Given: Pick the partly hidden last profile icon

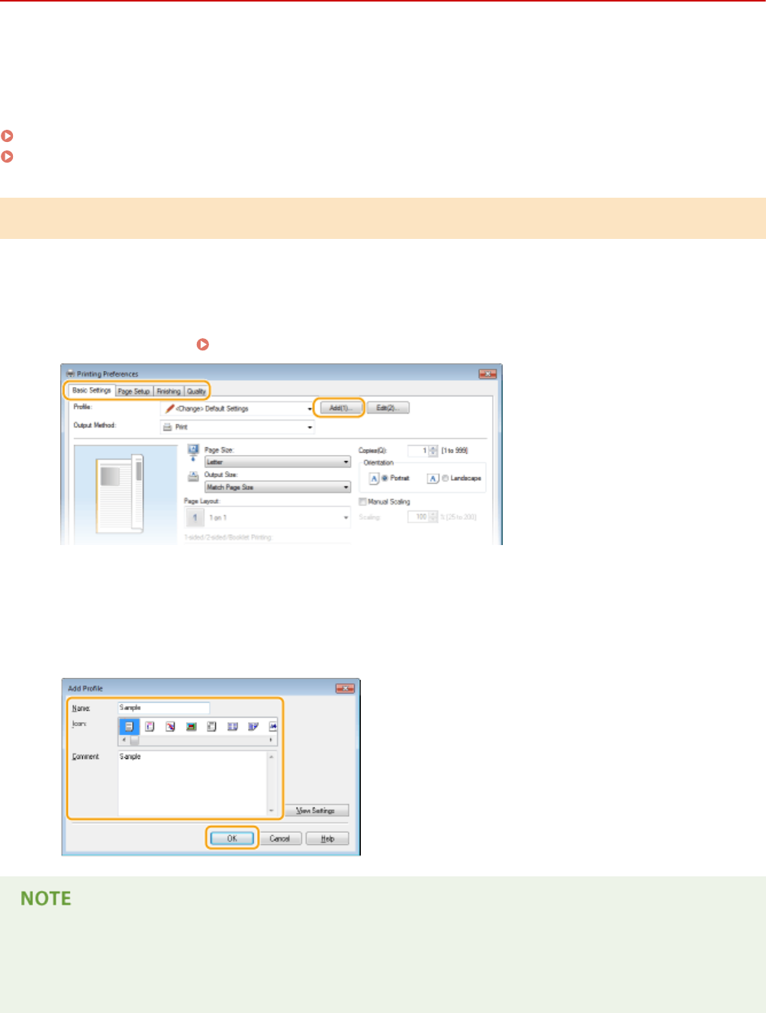Looking at the screenshot, I should click(x=273, y=727).
